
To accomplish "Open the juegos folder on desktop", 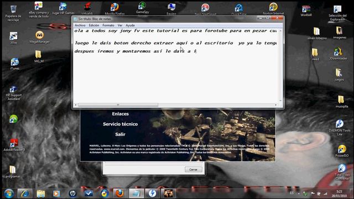I will [x=339, y=75].
